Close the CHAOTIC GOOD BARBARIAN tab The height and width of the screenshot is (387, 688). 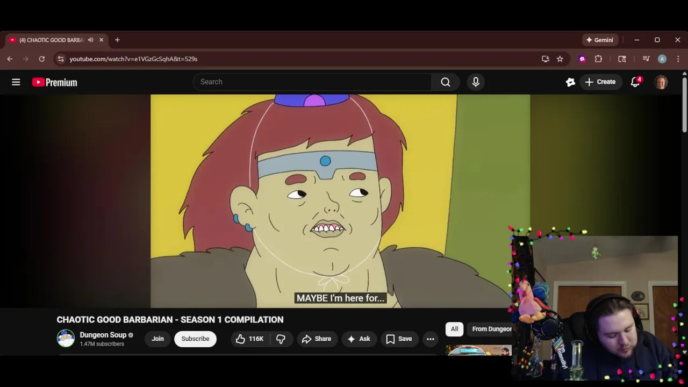[x=101, y=40]
